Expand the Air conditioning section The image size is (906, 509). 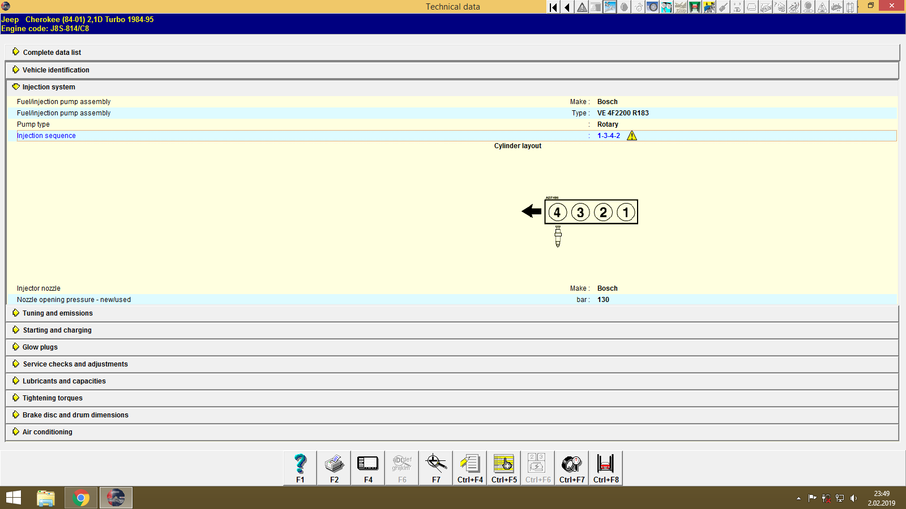[x=47, y=432]
